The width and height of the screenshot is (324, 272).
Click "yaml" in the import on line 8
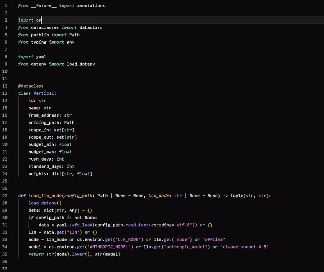click(x=41, y=57)
